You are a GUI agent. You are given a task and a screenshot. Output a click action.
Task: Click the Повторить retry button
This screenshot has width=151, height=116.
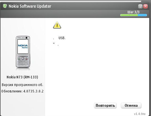[105, 106]
